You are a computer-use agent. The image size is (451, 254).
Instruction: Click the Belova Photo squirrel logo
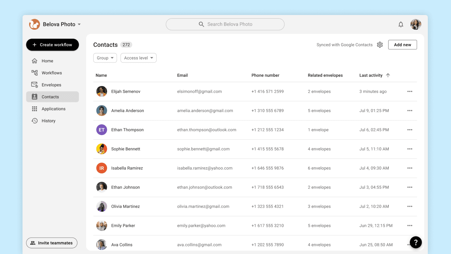tap(34, 24)
